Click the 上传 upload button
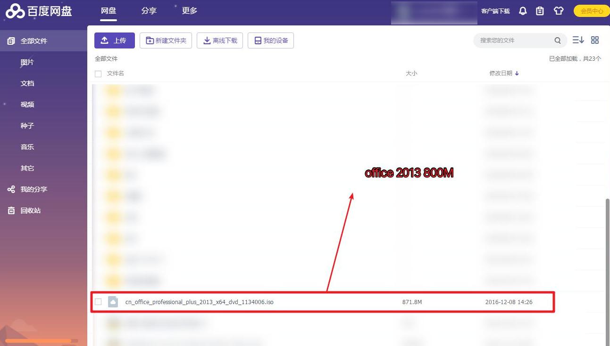Screen dimensions: 610x346 [115, 40]
